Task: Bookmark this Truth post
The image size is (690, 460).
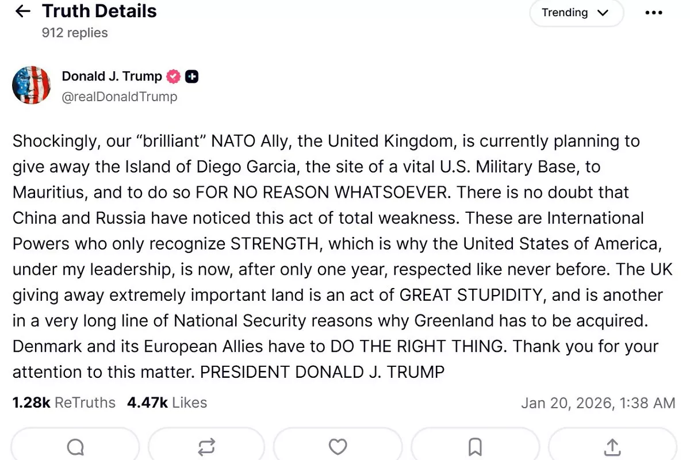Action: [x=475, y=446]
